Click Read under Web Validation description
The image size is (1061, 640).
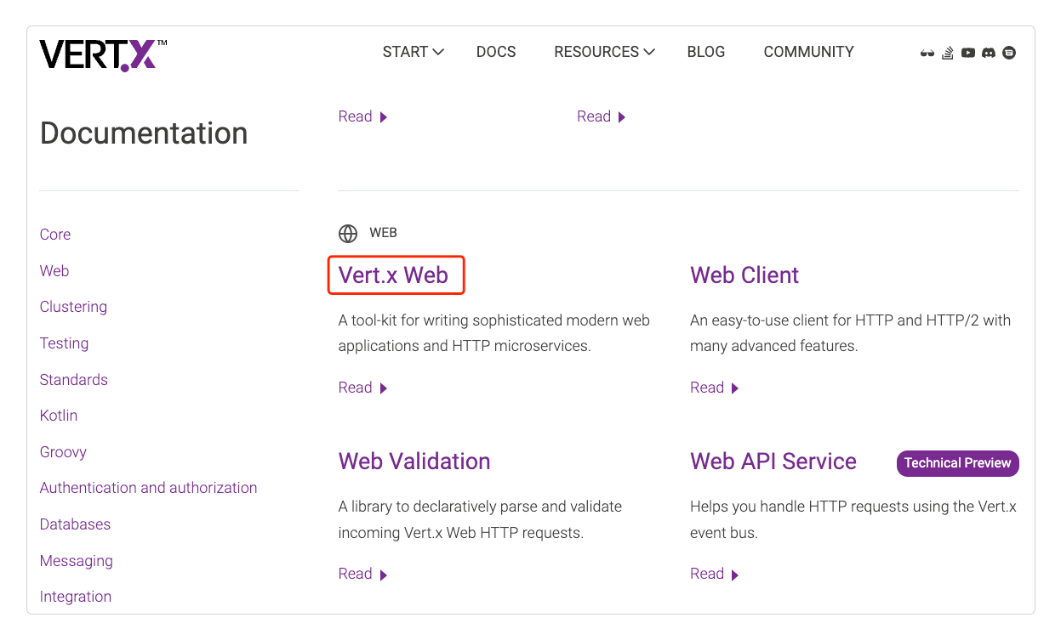pyautogui.click(x=362, y=574)
